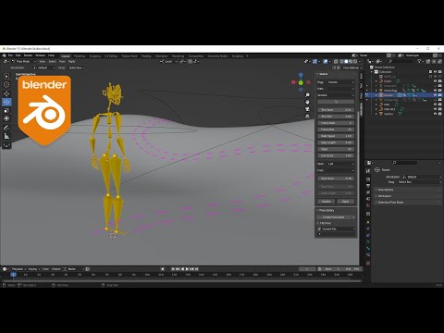Open the Edit menu

(18, 55)
